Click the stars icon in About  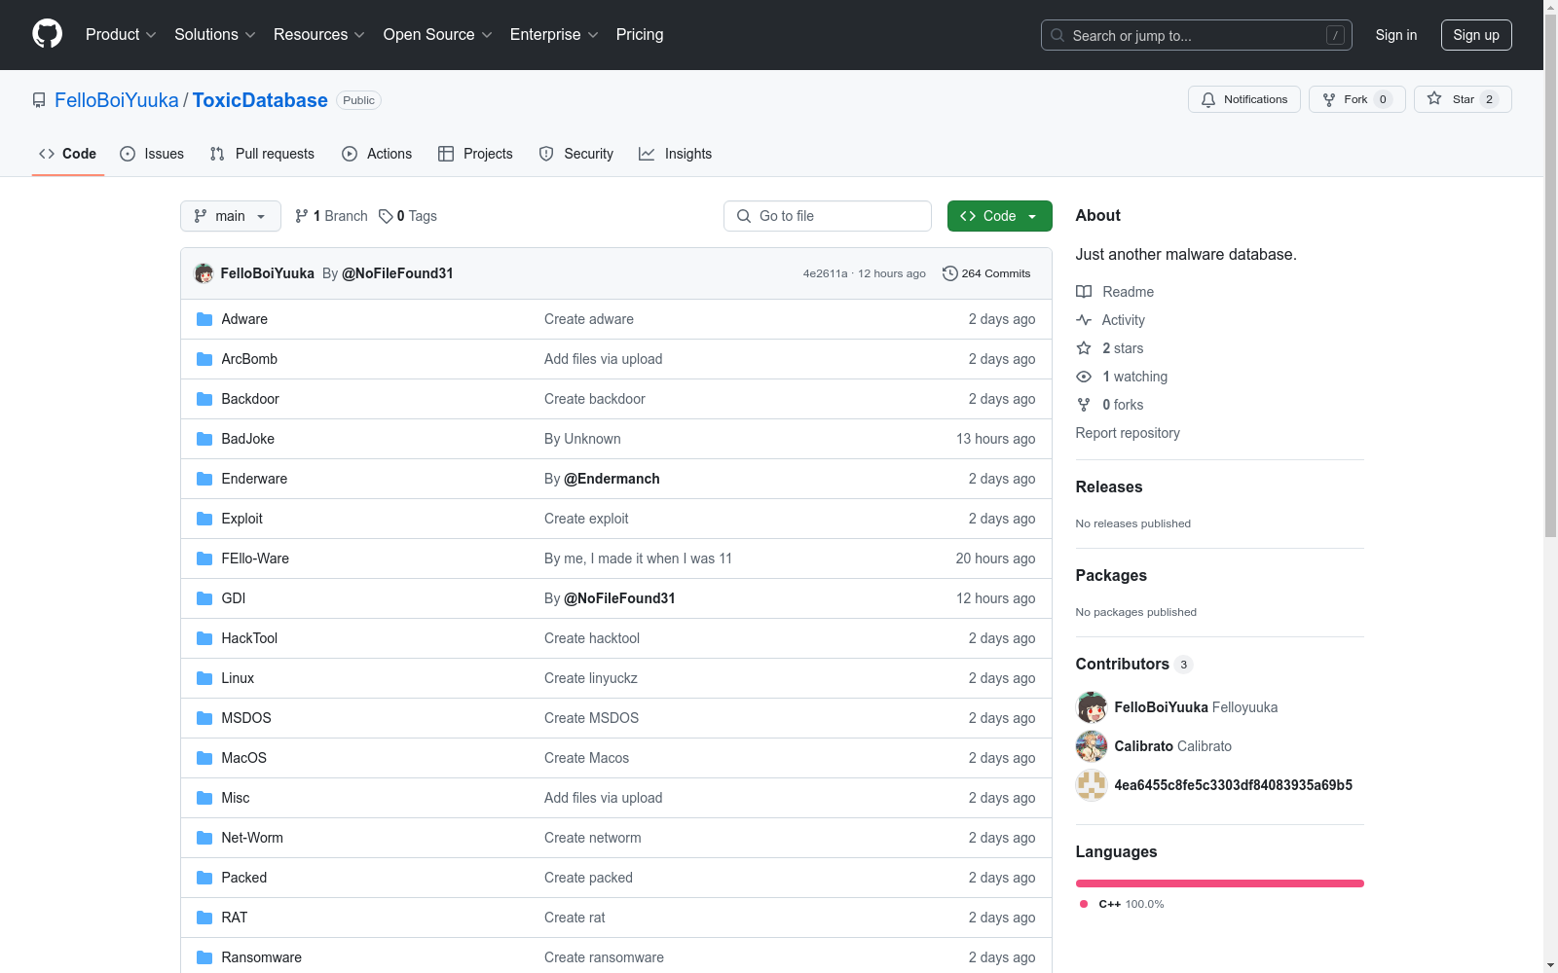(x=1084, y=348)
